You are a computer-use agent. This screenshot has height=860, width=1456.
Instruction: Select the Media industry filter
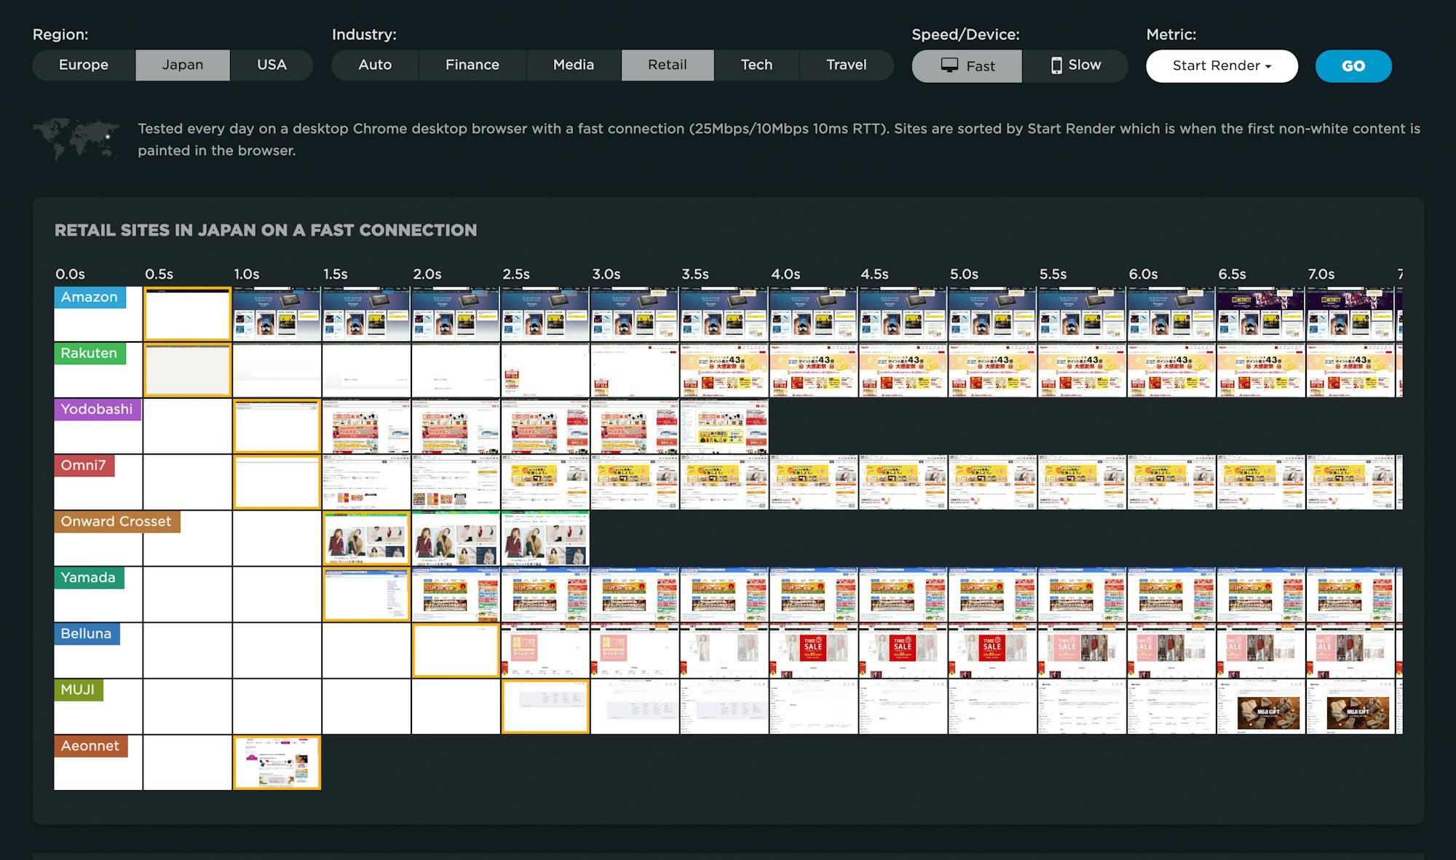574,65
